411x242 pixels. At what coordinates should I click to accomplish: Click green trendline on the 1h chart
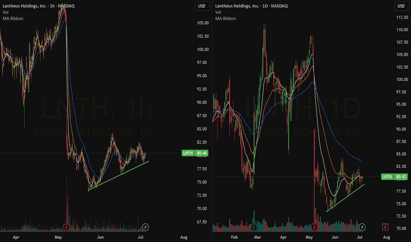point(119,176)
